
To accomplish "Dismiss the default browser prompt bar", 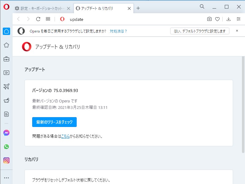I will tap(237, 31).
